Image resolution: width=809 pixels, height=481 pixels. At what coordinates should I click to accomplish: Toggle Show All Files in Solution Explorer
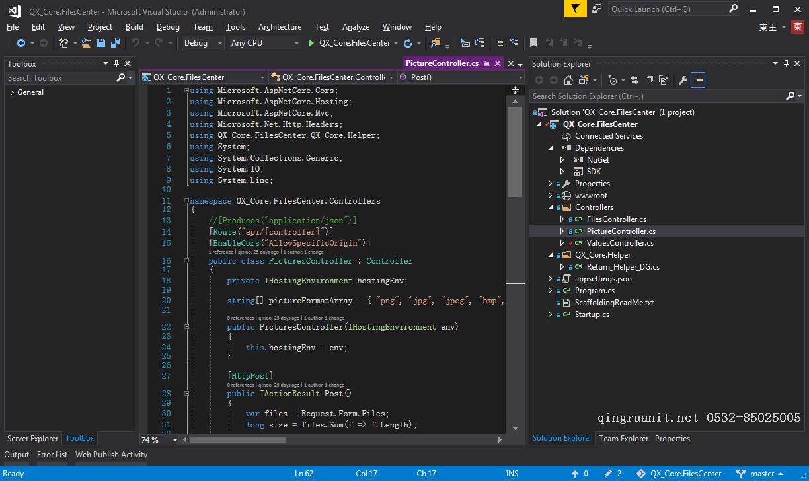(662, 80)
